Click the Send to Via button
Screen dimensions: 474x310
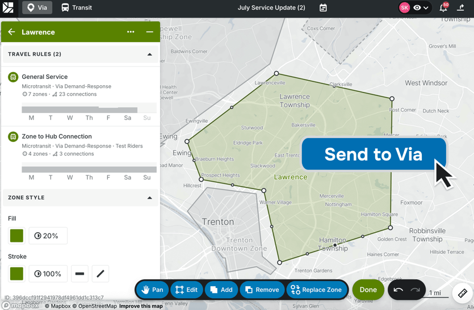click(374, 154)
